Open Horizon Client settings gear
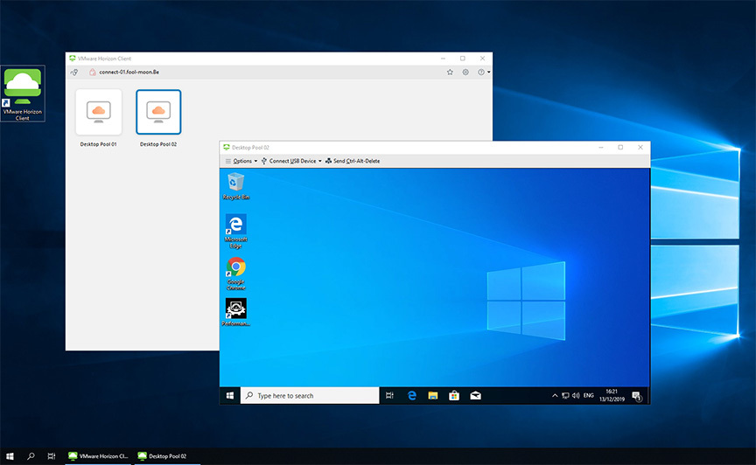Viewport: 756px width, 465px height. pyautogui.click(x=465, y=73)
